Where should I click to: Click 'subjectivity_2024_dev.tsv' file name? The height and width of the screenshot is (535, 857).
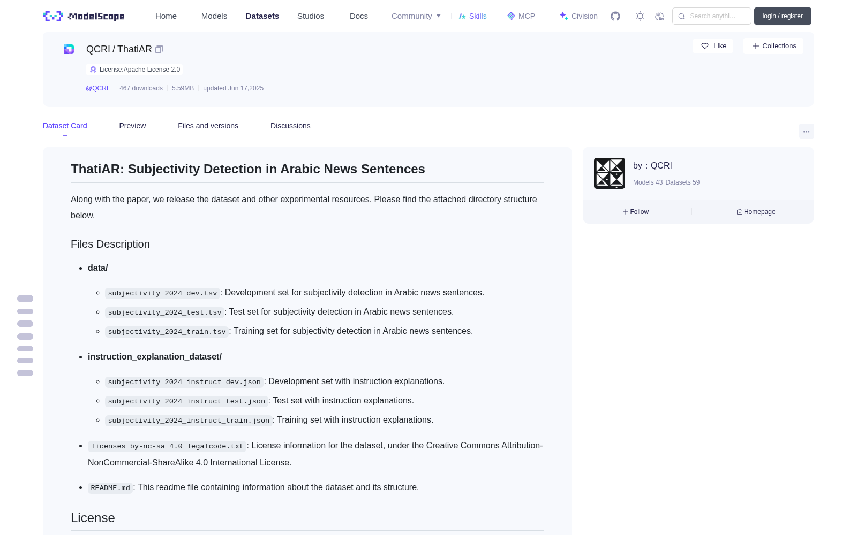click(x=162, y=293)
